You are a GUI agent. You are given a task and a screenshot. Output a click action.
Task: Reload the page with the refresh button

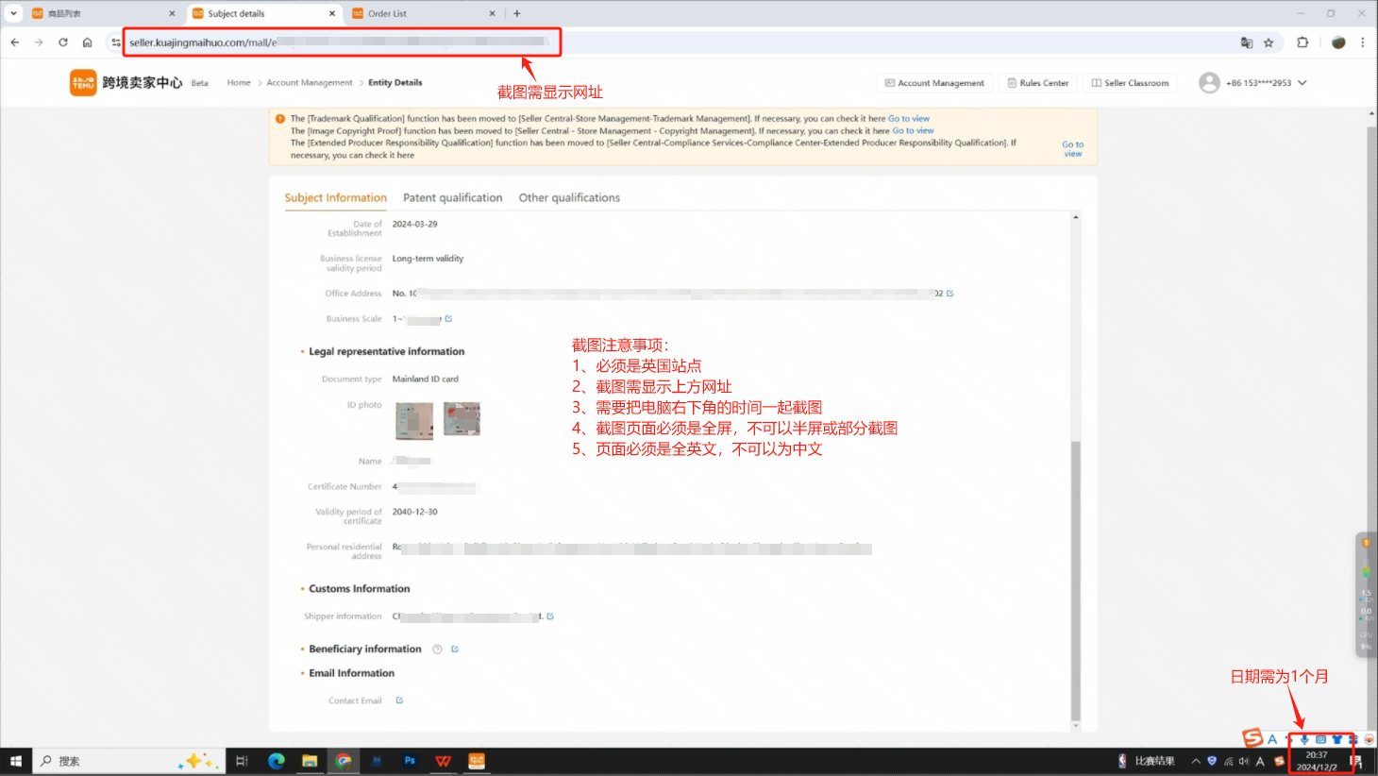(x=63, y=42)
